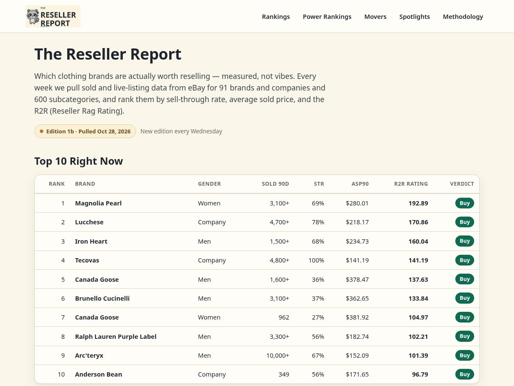This screenshot has height=386, width=514.
Task: Select the $362.65 ASP90 value
Action: [357, 299]
